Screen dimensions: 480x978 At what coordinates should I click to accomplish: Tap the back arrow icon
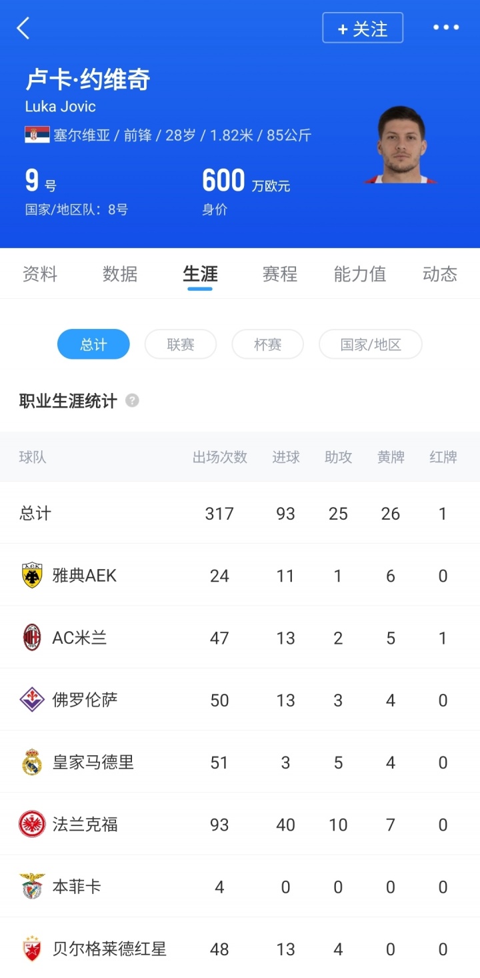23,28
